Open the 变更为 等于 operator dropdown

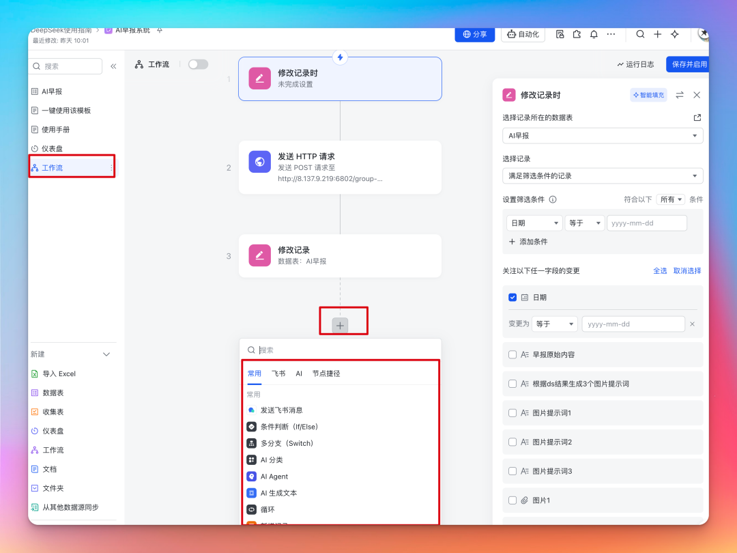click(555, 324)
